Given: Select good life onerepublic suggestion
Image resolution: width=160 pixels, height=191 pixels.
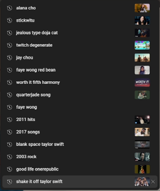Looking at the screenshot, I should pyautogui.click(x=80, y=169).
